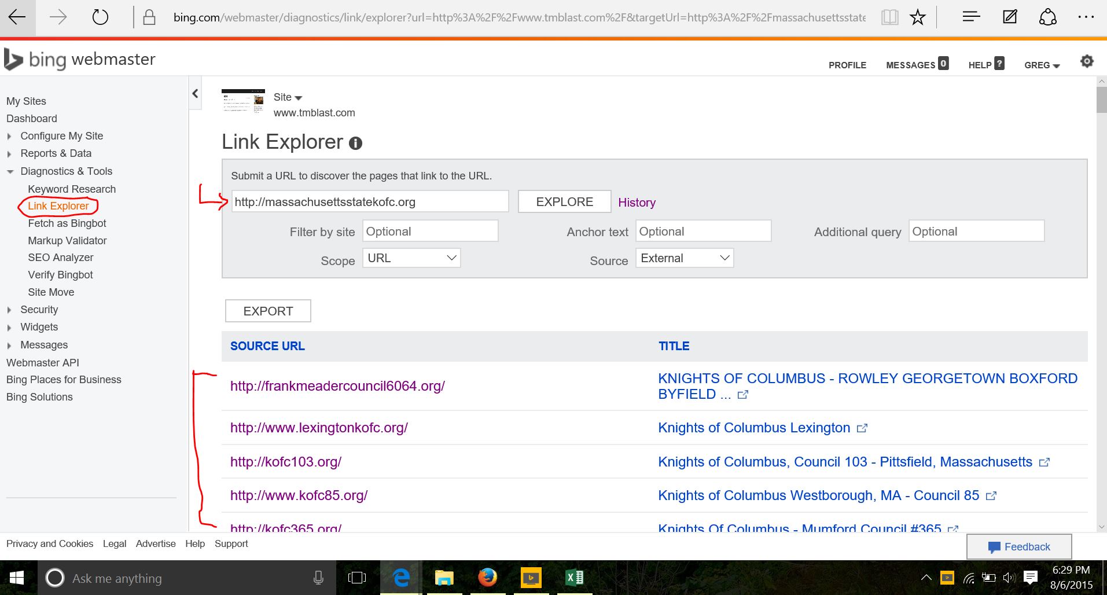Open external icon after BYFIELD title
This screenshot has width=1107, height=595.
743,395
